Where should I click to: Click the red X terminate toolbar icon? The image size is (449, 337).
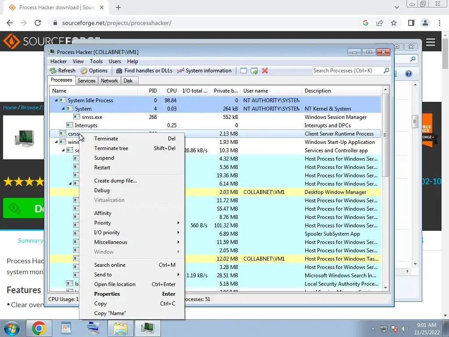(x=265, y=71)
